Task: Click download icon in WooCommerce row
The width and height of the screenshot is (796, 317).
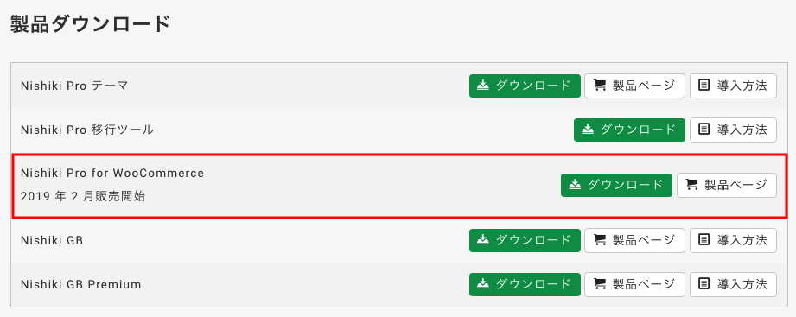Action: 575,185
